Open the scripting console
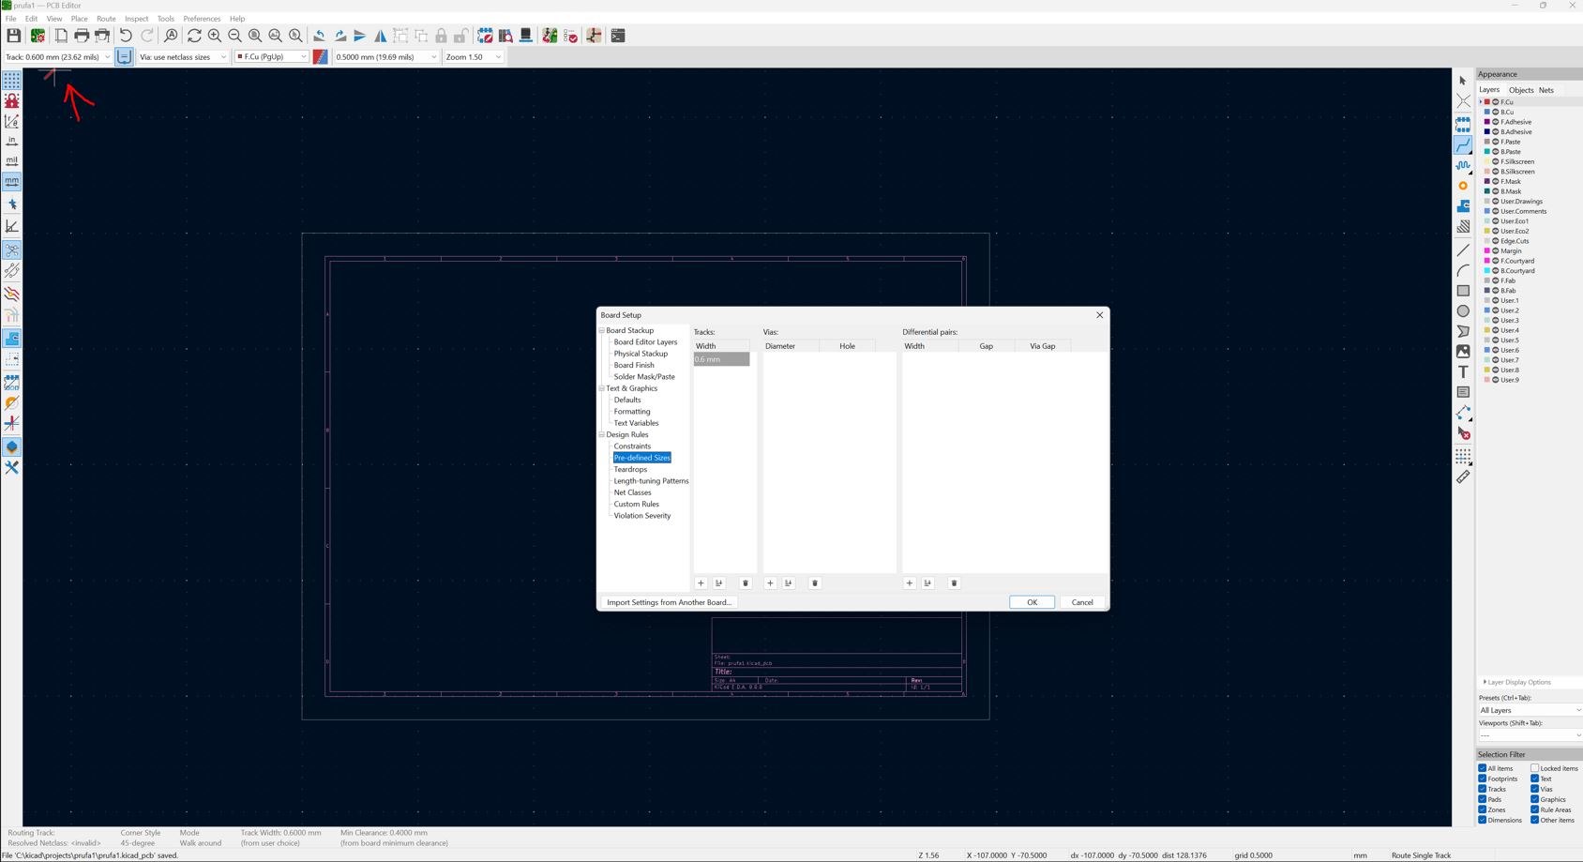The image size is (1583, 862). [x=618, y=36]
